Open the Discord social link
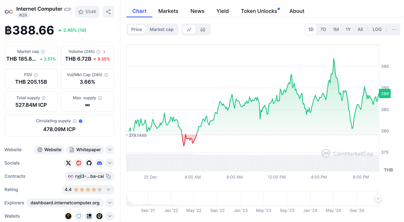 click(99, 163)
